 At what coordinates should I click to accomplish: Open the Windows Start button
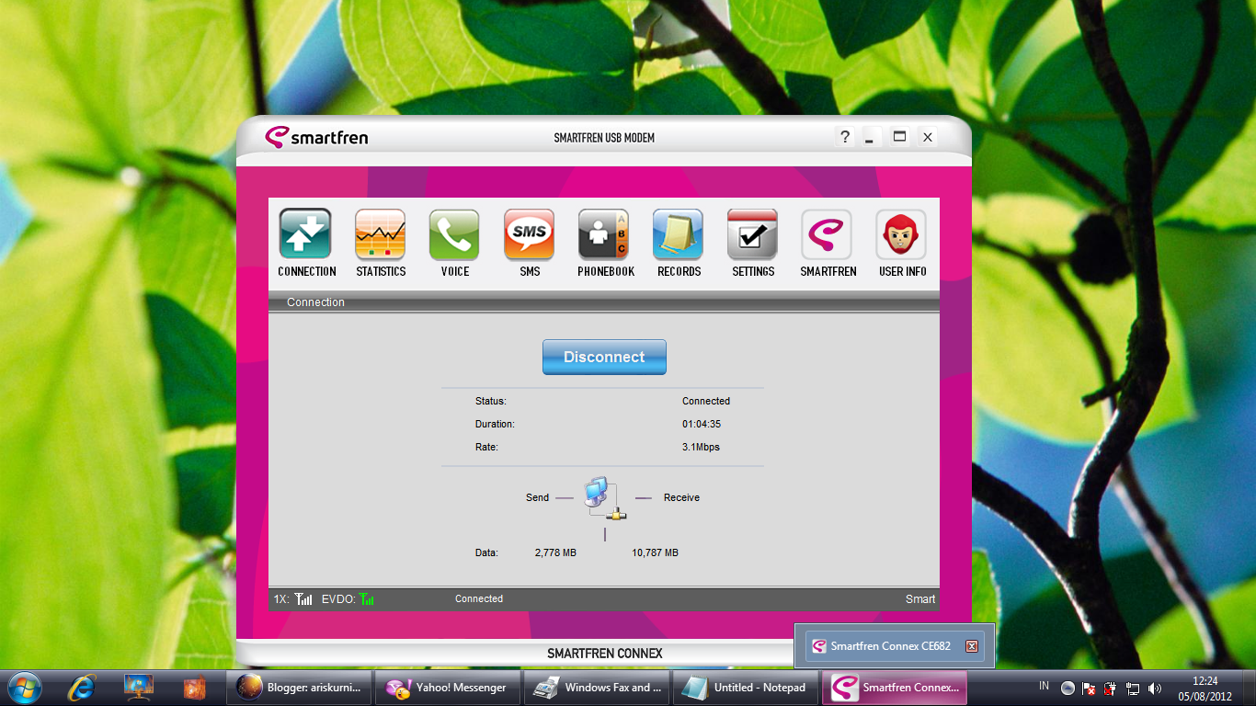[x=25, y=687]
